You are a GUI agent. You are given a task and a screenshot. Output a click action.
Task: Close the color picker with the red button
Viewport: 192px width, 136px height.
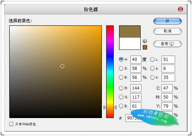181,9
